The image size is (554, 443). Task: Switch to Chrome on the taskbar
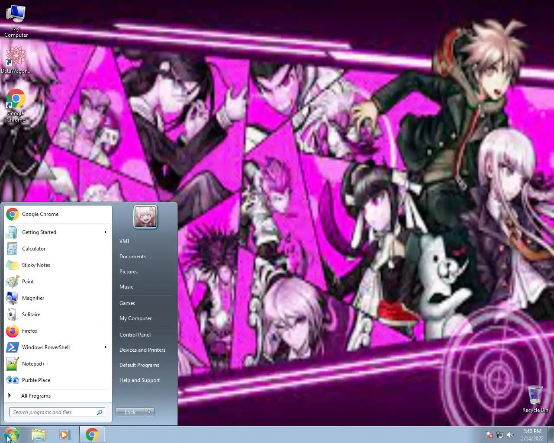point(92,434)
